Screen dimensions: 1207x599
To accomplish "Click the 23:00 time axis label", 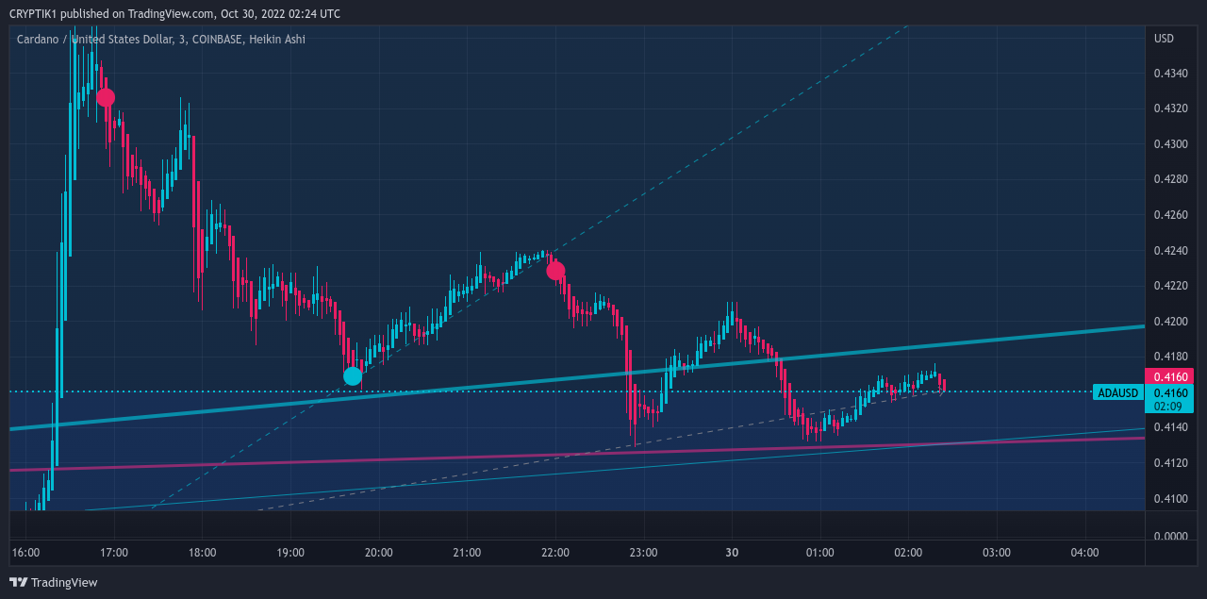I will [644, 553].
